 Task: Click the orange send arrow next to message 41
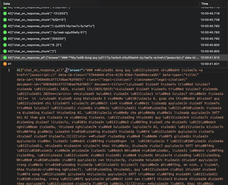point(4,64)
